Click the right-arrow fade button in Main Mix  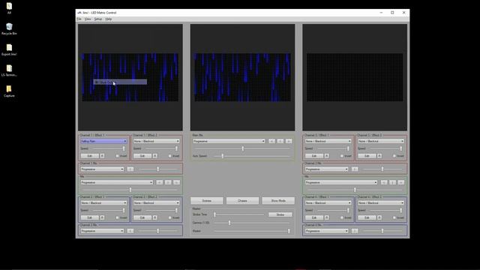click(x=289, y=141)
